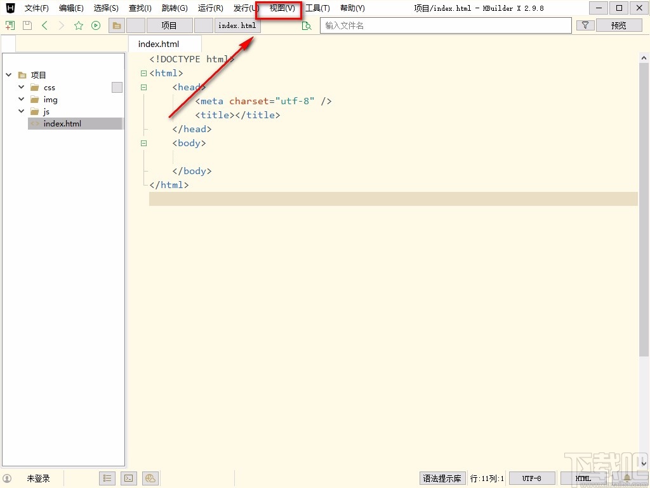Click the <!DOCTYPE html> line
The width and height of the screenshot is (650, 488).
pyautogui.click(x=192, y=59)
